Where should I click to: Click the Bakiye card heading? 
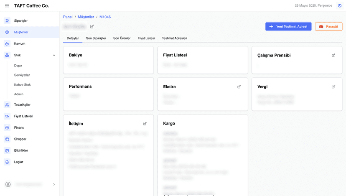(76, 55)
